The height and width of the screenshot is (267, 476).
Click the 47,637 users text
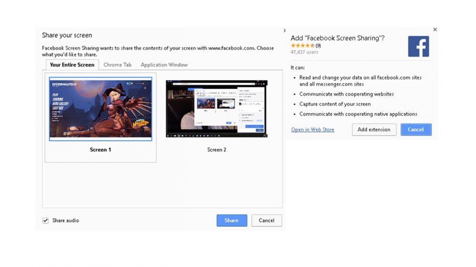pos(304,52)
